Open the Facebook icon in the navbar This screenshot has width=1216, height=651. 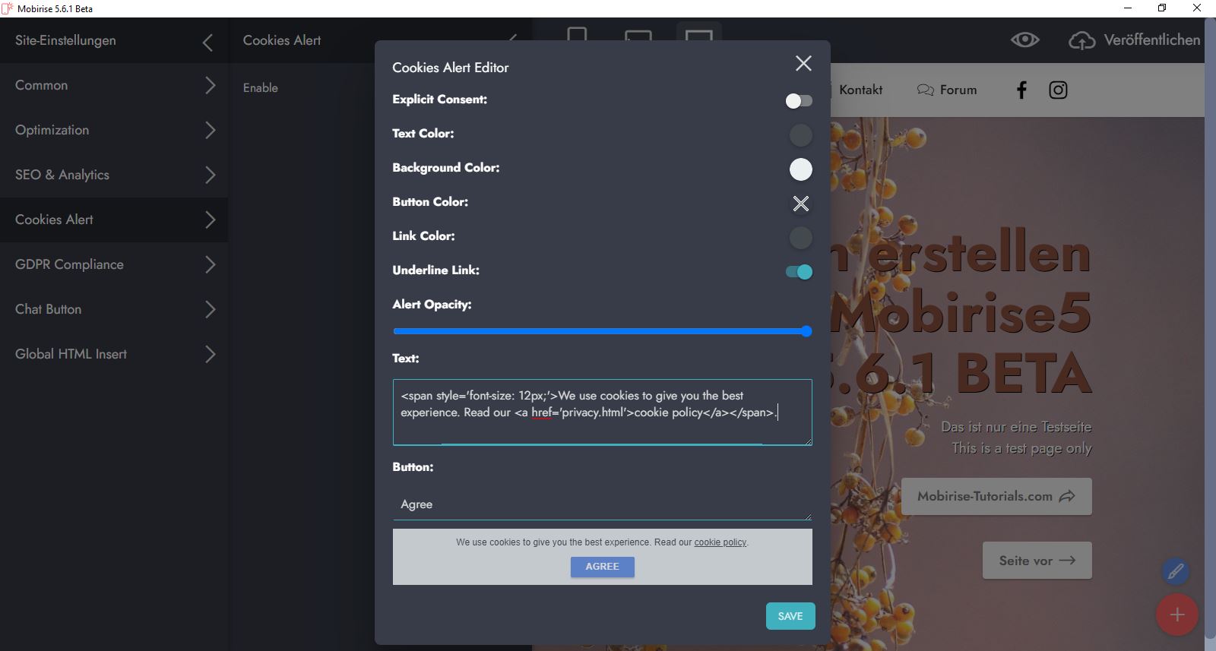pyautogui.click(x=1021, y=90)
